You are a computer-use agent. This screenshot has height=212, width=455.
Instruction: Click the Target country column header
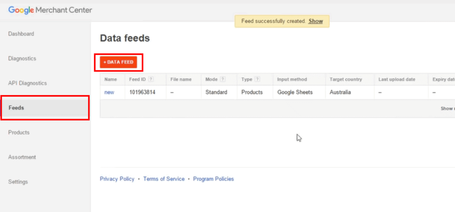346,79
